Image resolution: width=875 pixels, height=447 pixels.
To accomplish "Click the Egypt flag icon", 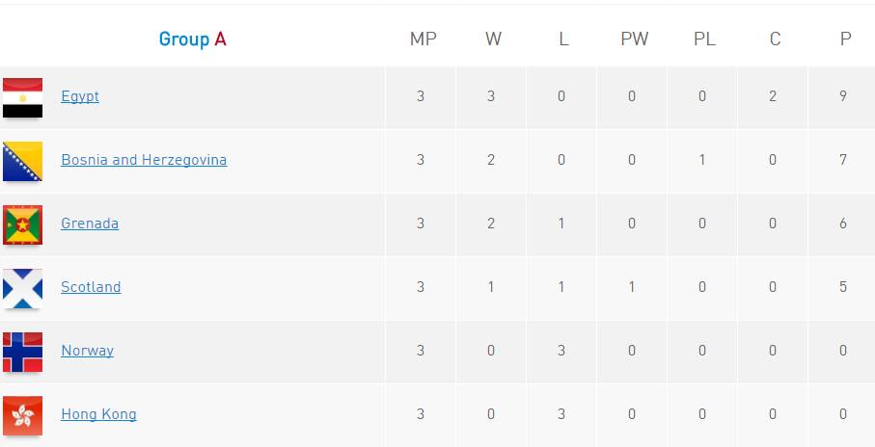I will click(x=22, y=97).
